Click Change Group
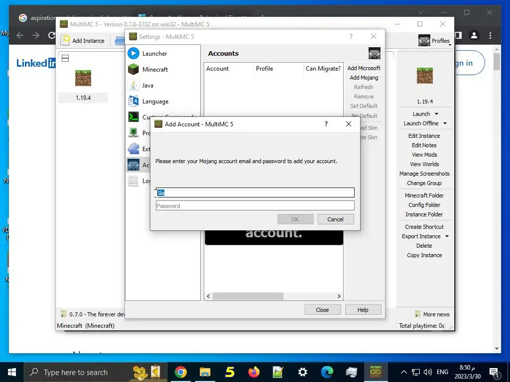Viewport: 510px width, 382px height. [424, 183]
